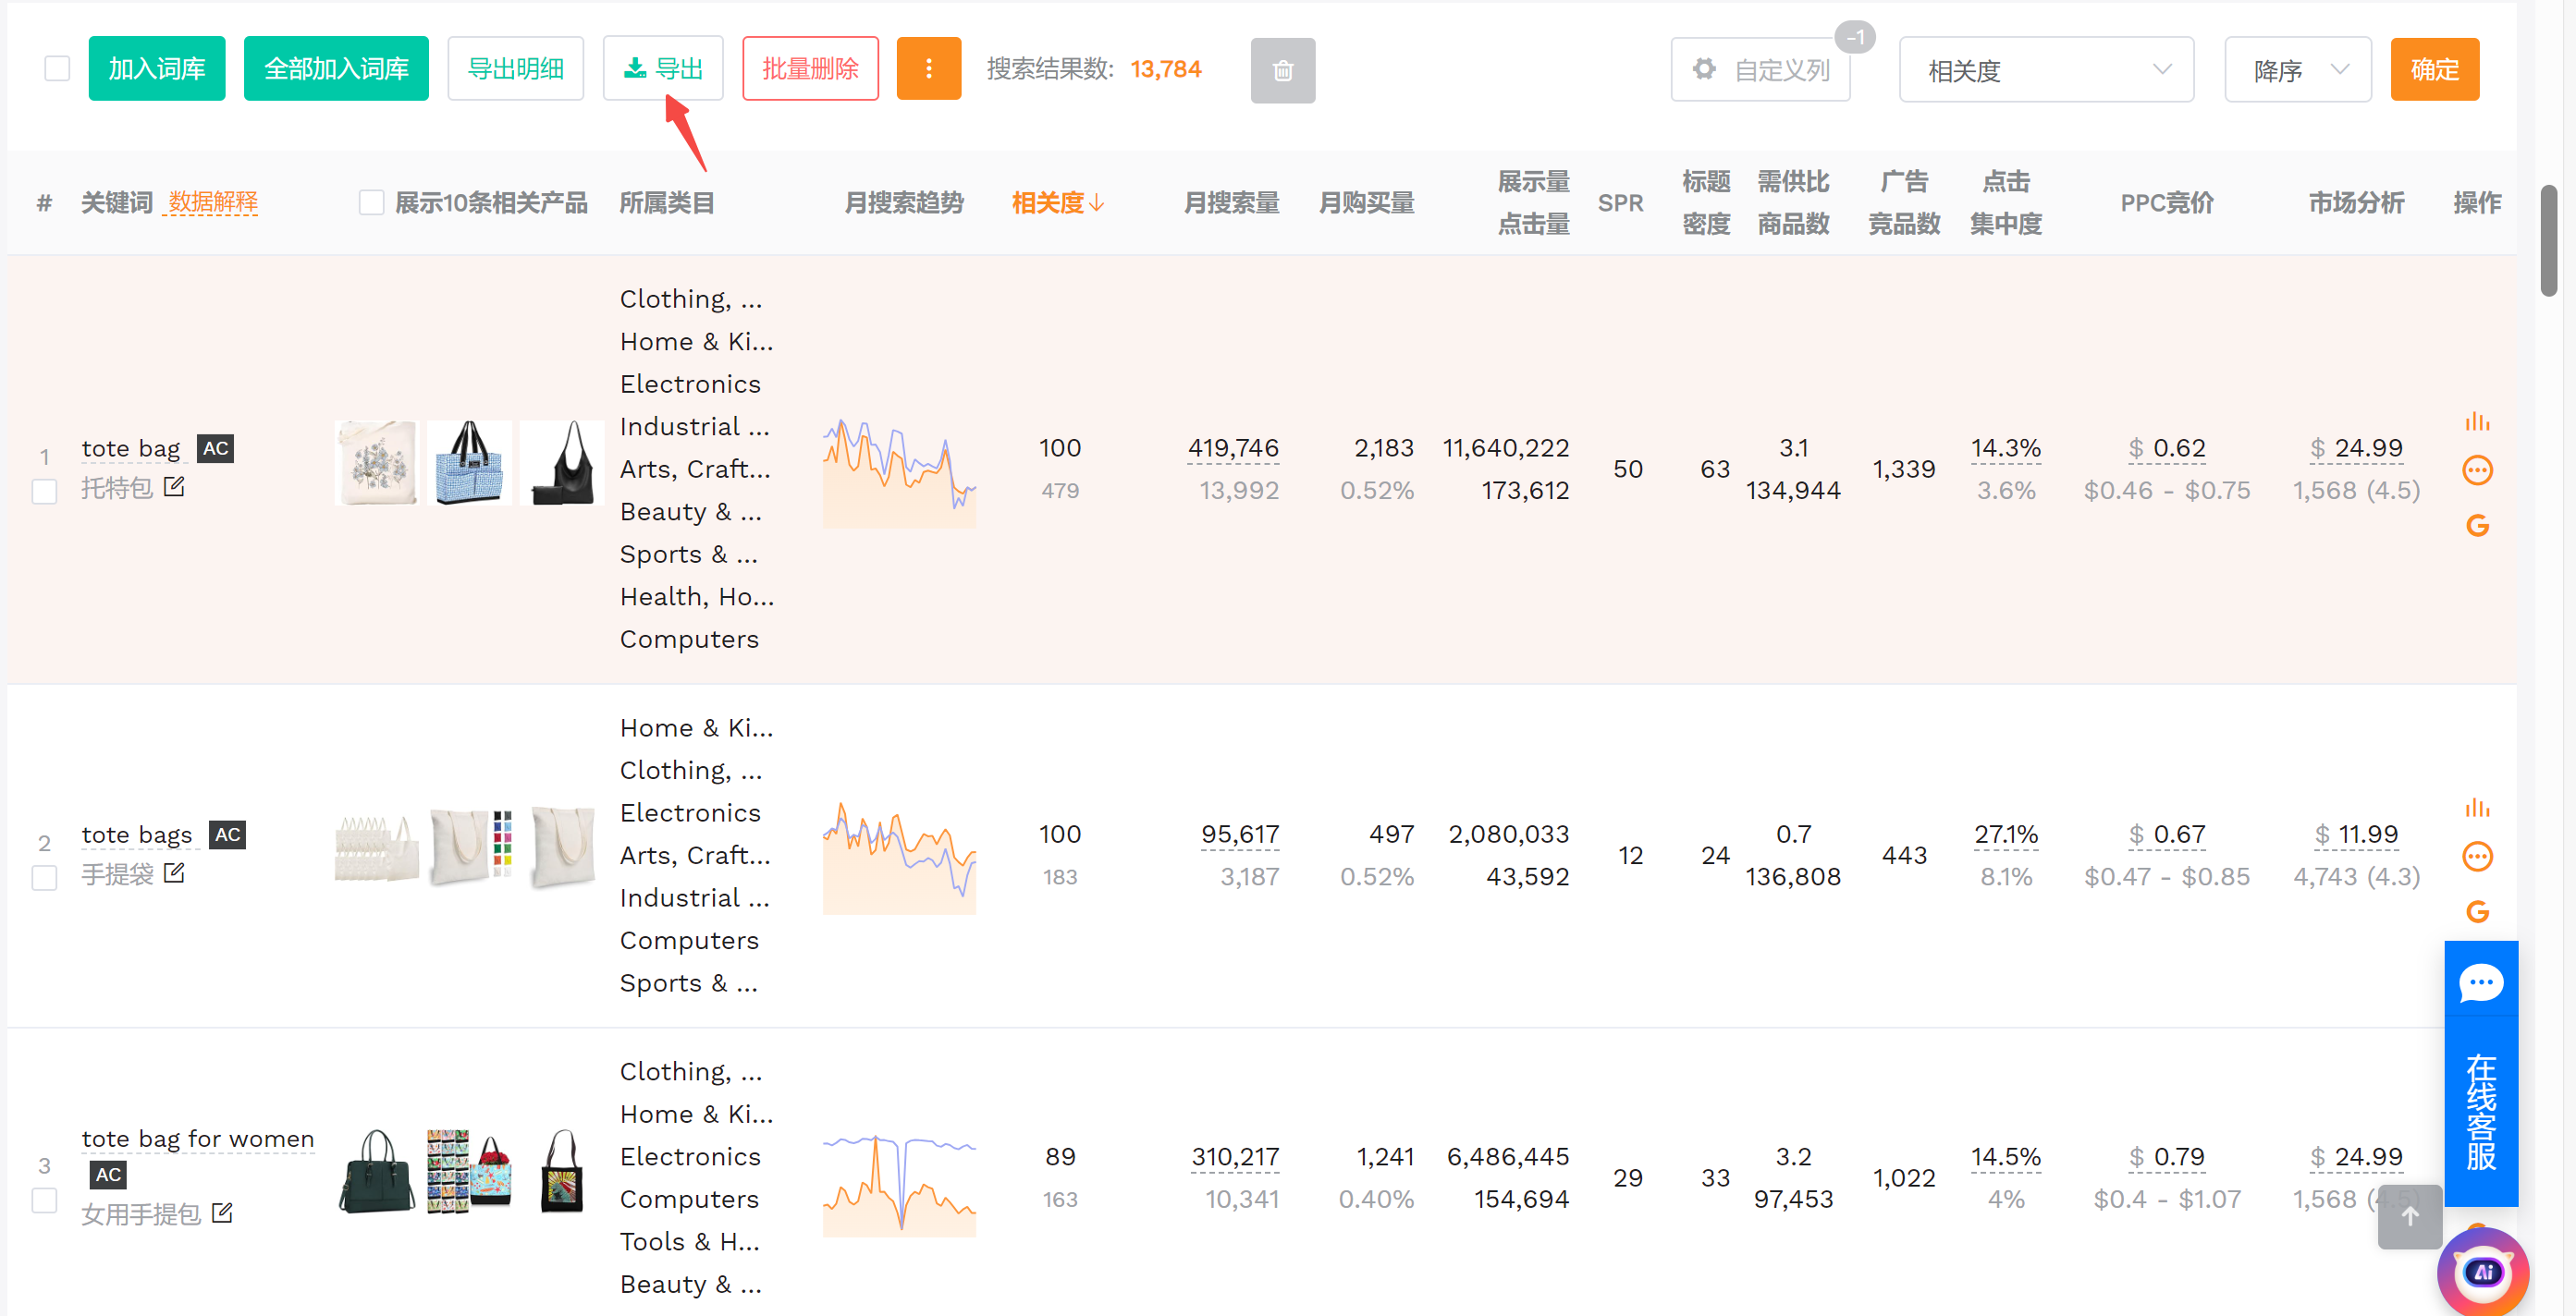Open the bar chart icon for tote bag
The height and width of the screenshot is (1316, 2576).
(x=2477, y=421)
